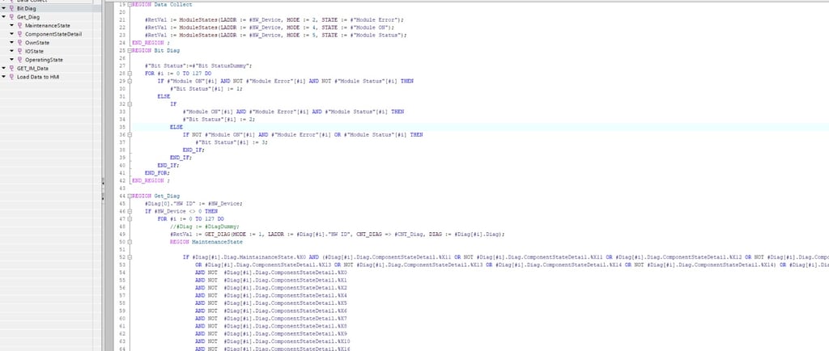Toggle the OperatingState tree node arrow
Image resolution: width=829 pixels, height=351 pixels.
[x=11, y=60]
